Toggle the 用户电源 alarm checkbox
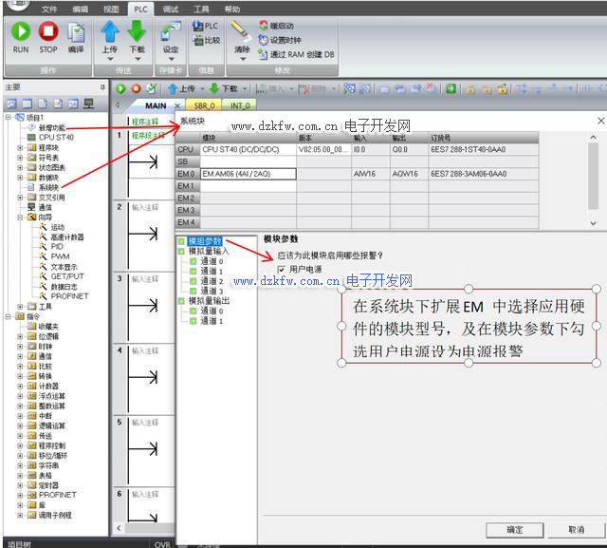This screenshot has height=548, width=607. 282,270
